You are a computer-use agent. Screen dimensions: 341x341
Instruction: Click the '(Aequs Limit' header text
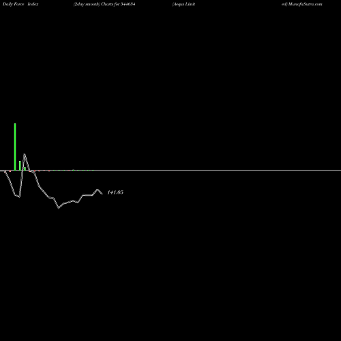click(183, 4)
